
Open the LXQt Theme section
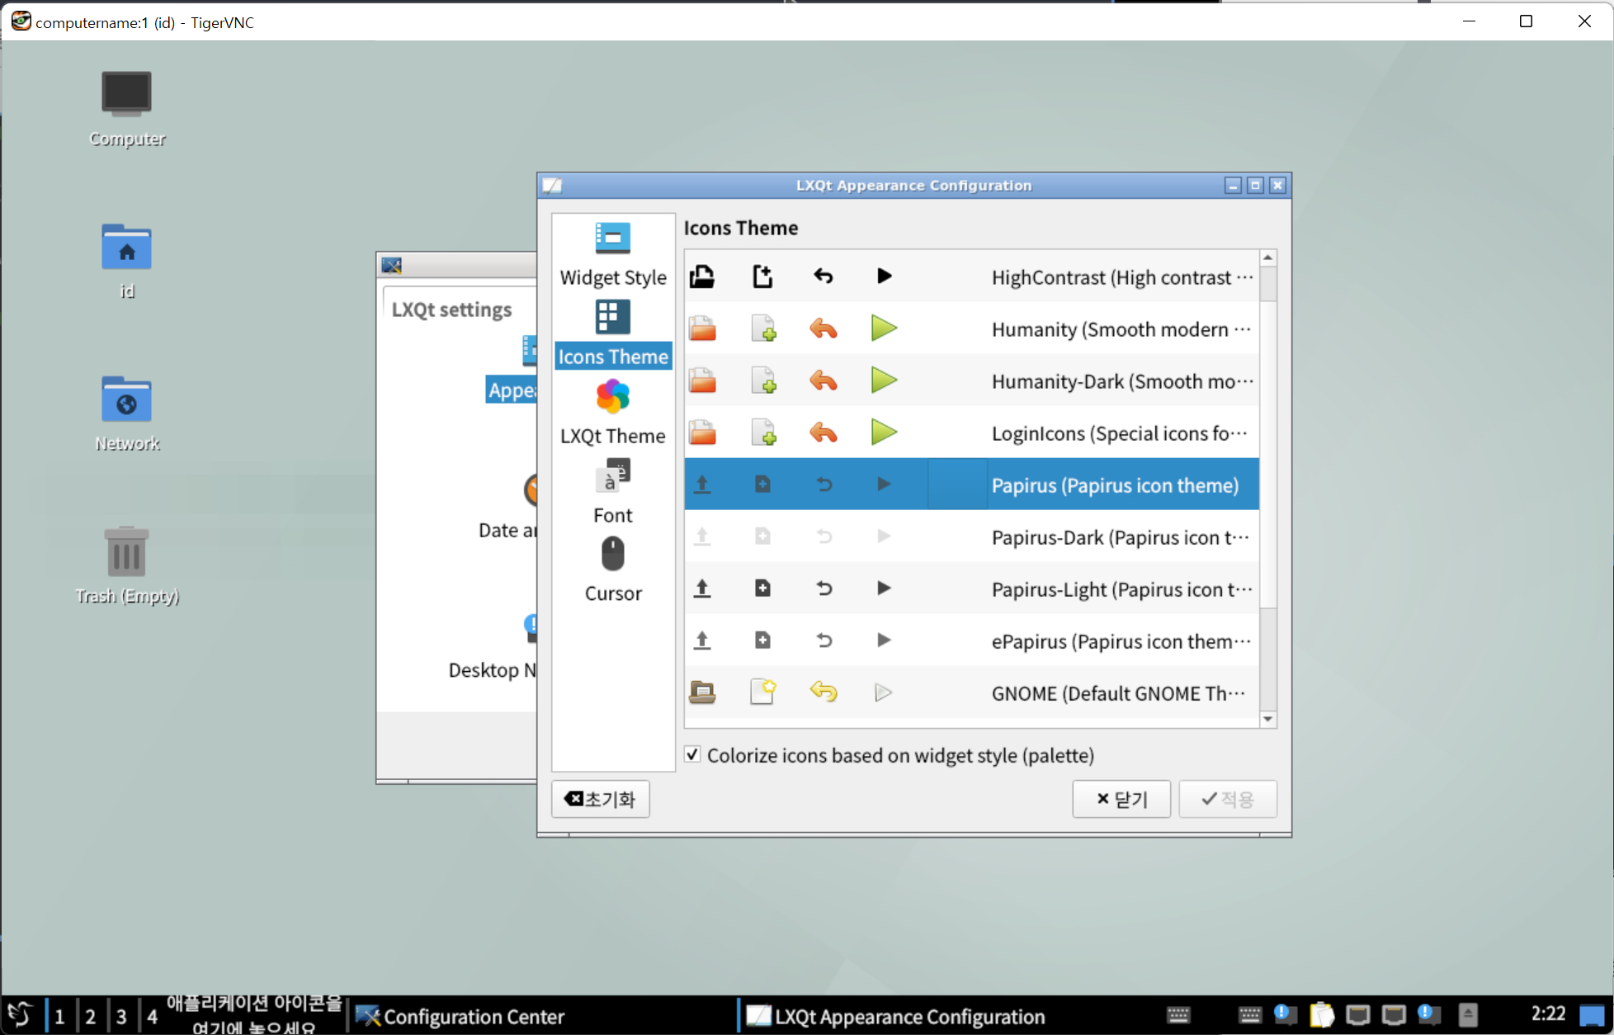click(x=612, y=414)
